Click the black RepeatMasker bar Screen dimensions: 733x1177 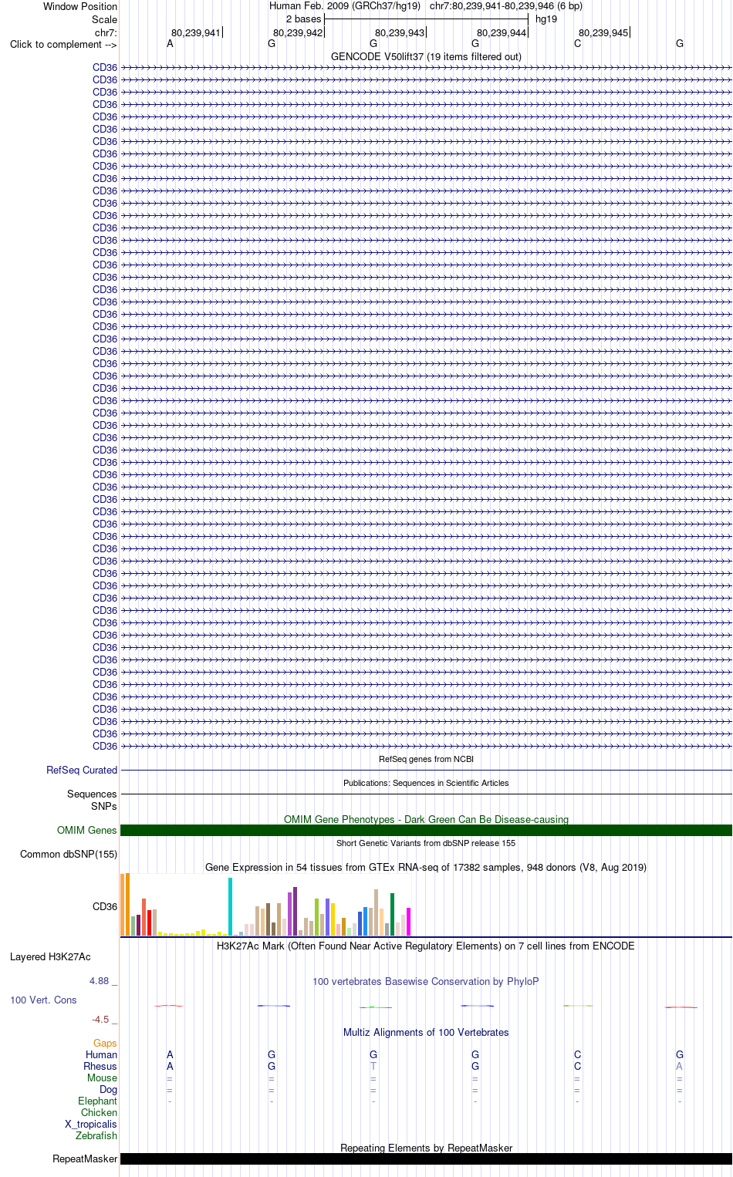[426, 1158]
